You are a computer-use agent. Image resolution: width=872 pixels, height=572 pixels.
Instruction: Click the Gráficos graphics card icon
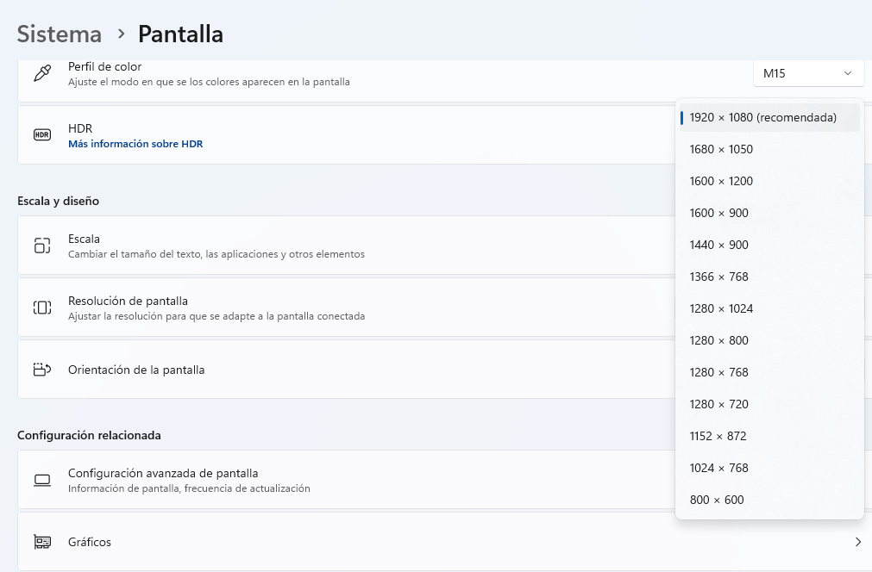click(x=42, y=542)
